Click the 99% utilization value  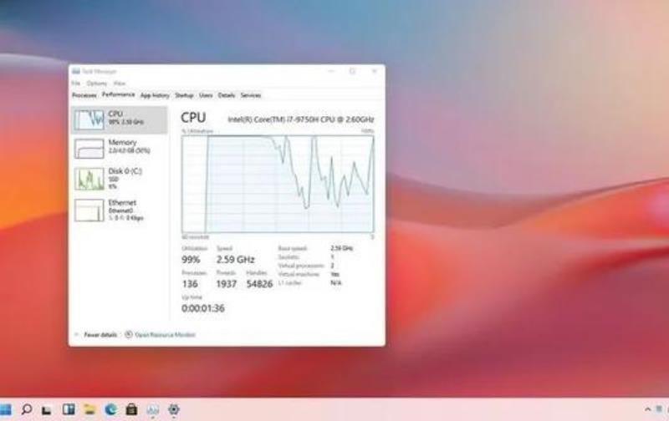[191, 260]
